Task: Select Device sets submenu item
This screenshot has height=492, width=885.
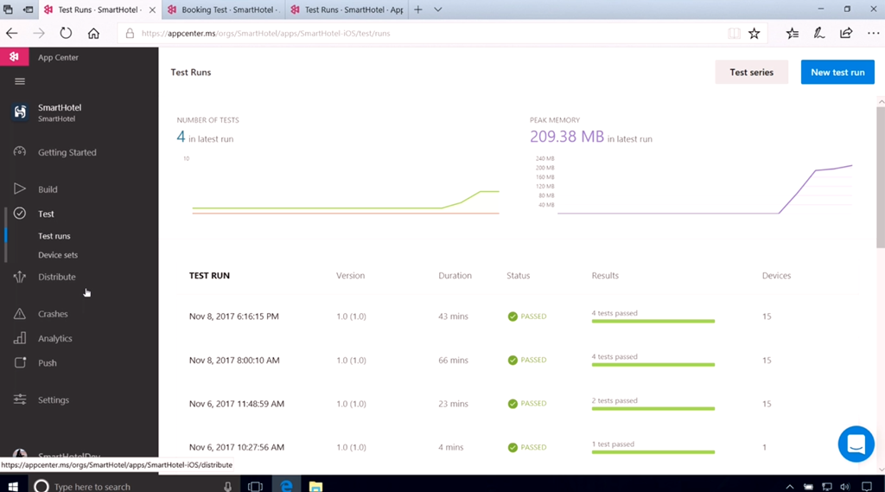Action: pyautogui.click(x=58, y=255)
